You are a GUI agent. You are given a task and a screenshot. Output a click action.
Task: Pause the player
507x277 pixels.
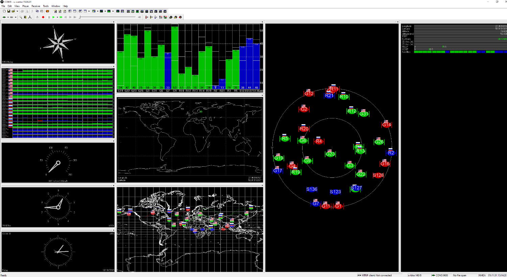pos(49,17)
